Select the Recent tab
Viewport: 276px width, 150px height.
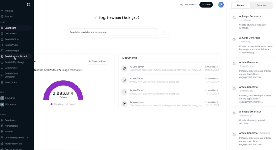tap(241, 5)
